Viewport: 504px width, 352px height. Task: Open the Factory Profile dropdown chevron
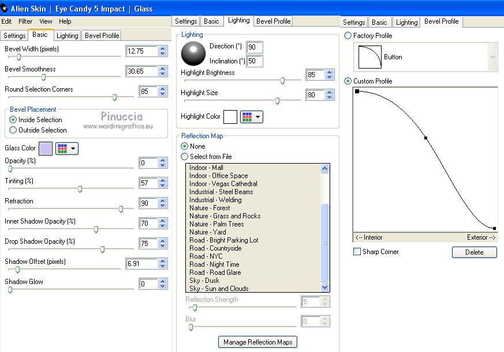coord(492,57)
